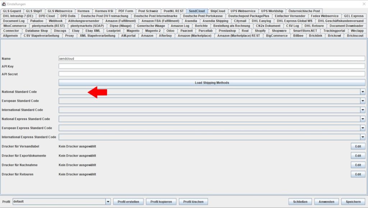Focus the API Key input field
The height and width of the screenshot is (208, 368).
pos(212,66)
